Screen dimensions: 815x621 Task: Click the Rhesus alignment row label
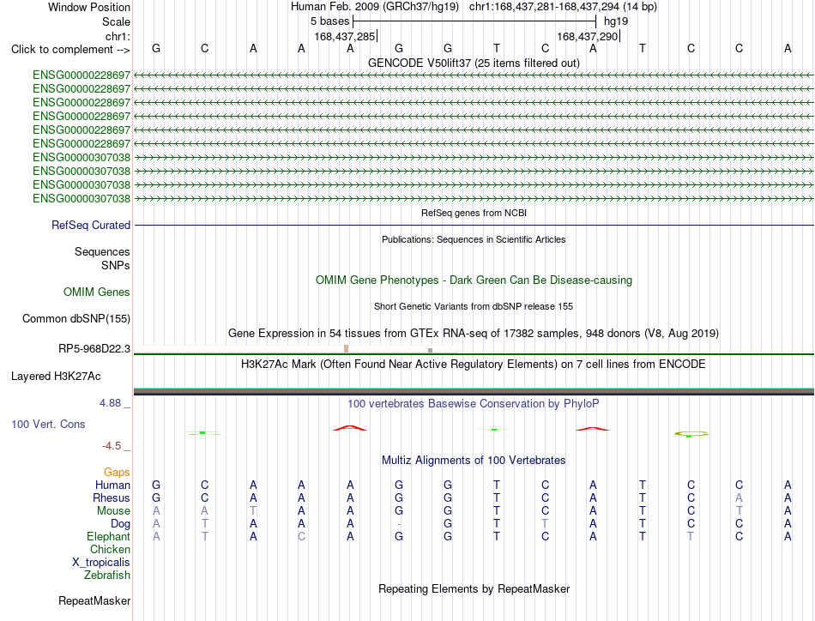coord(112,497)
